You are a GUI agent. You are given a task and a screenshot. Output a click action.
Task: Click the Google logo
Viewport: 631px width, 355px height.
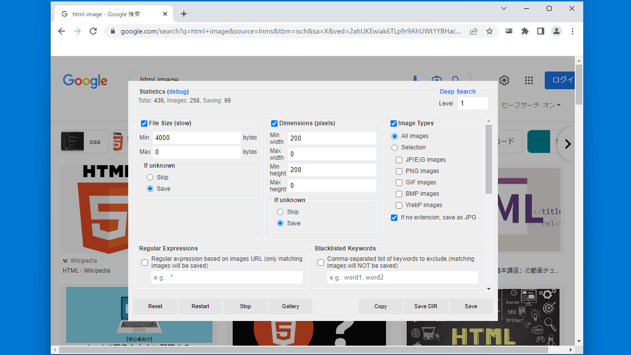coord(85,81)
